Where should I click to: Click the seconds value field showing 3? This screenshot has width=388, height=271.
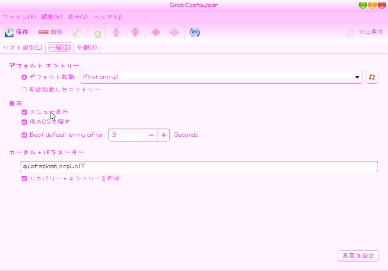[x=127, y=135]
